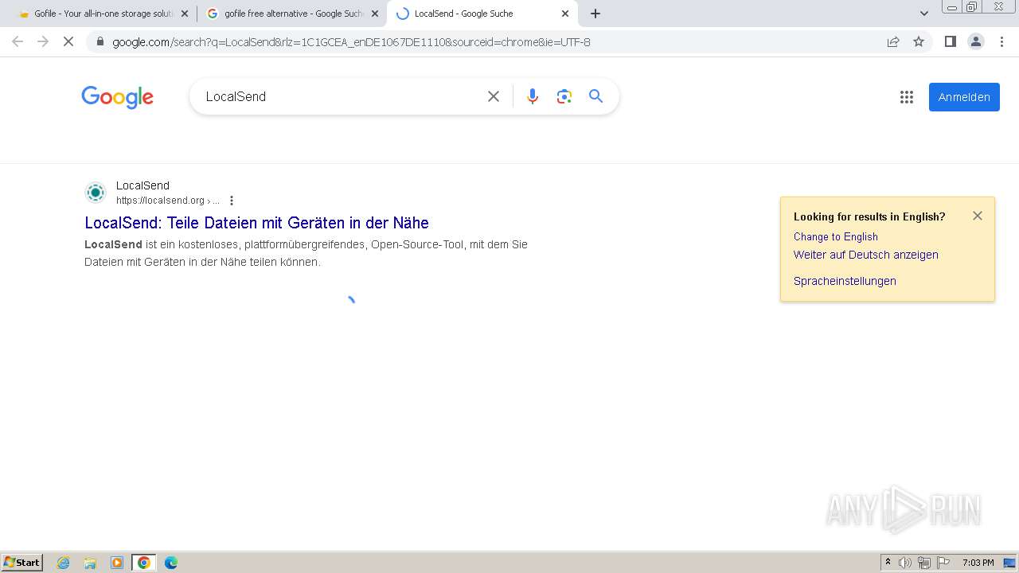Toggle the Chrome side panel
The width and height of the screenshot is (1019, 573).
pos(950,41)
